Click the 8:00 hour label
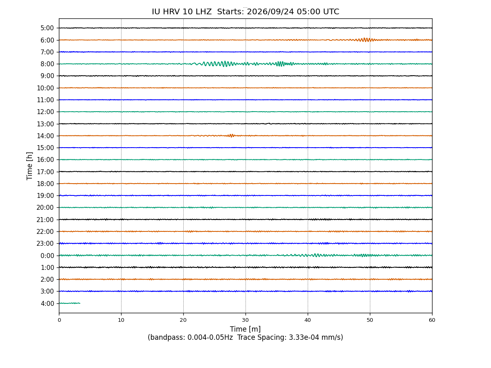The image size is (491, 368). [47, 64]
